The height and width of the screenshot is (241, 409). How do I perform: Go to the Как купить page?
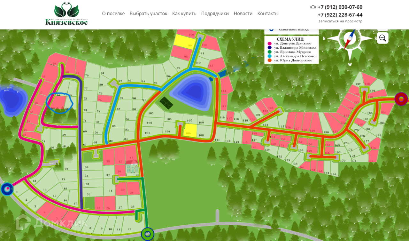coord(184,13)
